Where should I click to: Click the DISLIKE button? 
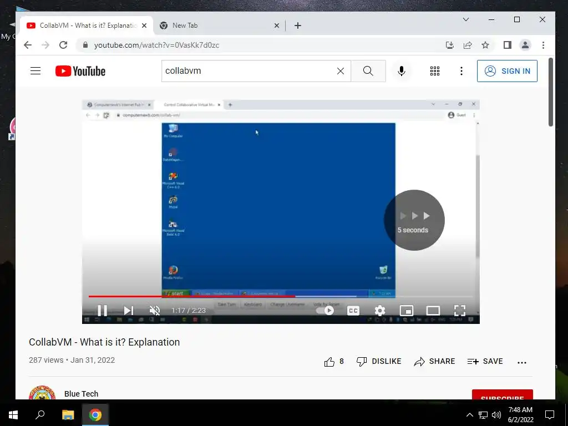pos(378,362)
